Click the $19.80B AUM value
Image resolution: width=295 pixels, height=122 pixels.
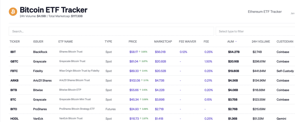pyautogui.click(x=233, y=71)
